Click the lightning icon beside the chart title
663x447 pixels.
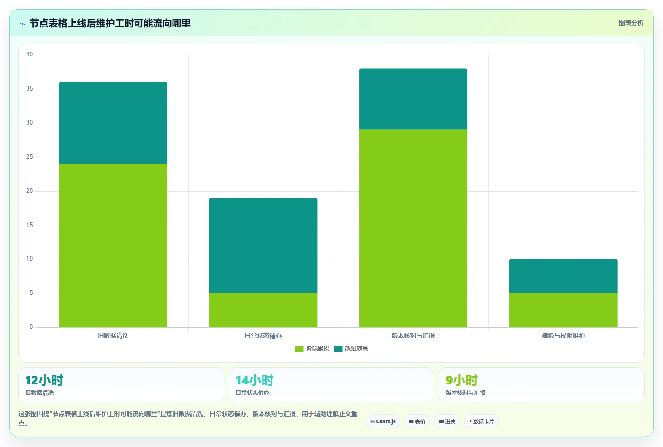22,24
